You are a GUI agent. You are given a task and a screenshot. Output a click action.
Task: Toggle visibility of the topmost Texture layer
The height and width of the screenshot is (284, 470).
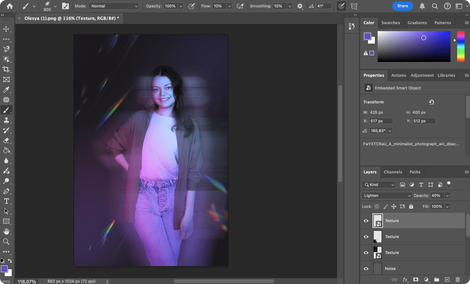(x=366, y=220)
